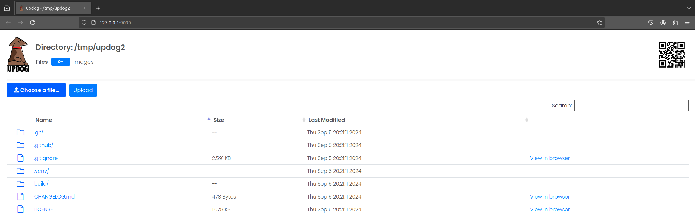Select the Images view label
This screenshot has height=217, width=695.
coord(83,62)
